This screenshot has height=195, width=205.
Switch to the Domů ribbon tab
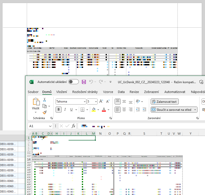(x=47, y=92)
